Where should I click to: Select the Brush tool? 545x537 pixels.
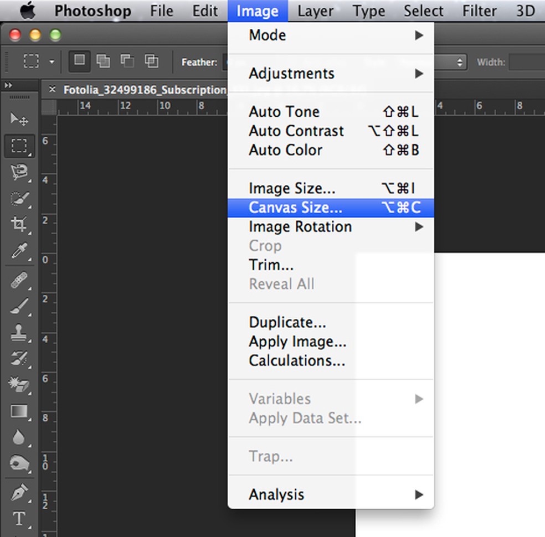[x=19, y=306]
